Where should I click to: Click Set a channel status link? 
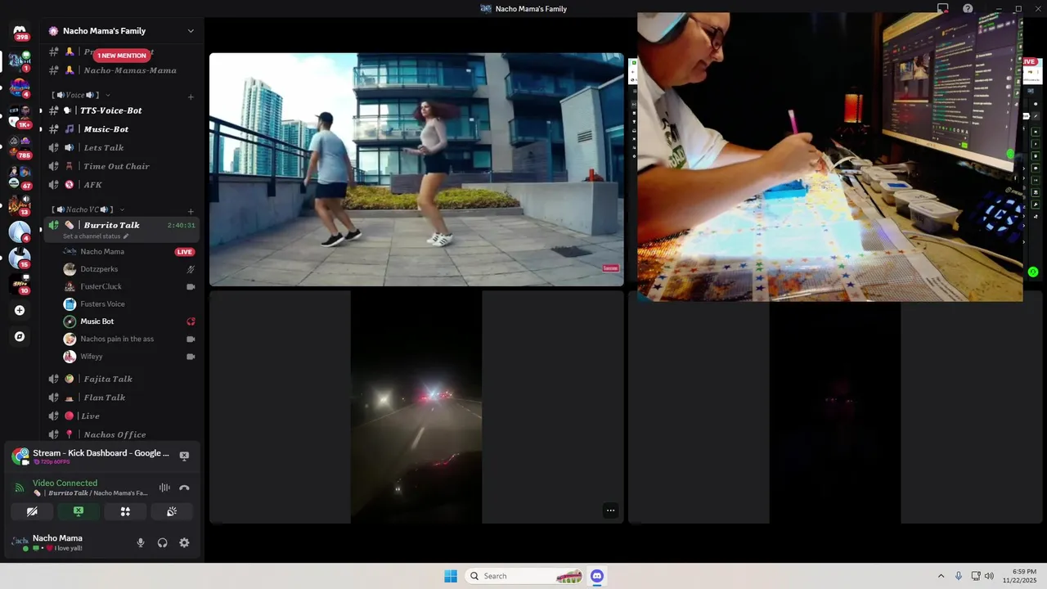tap(92, 236)
